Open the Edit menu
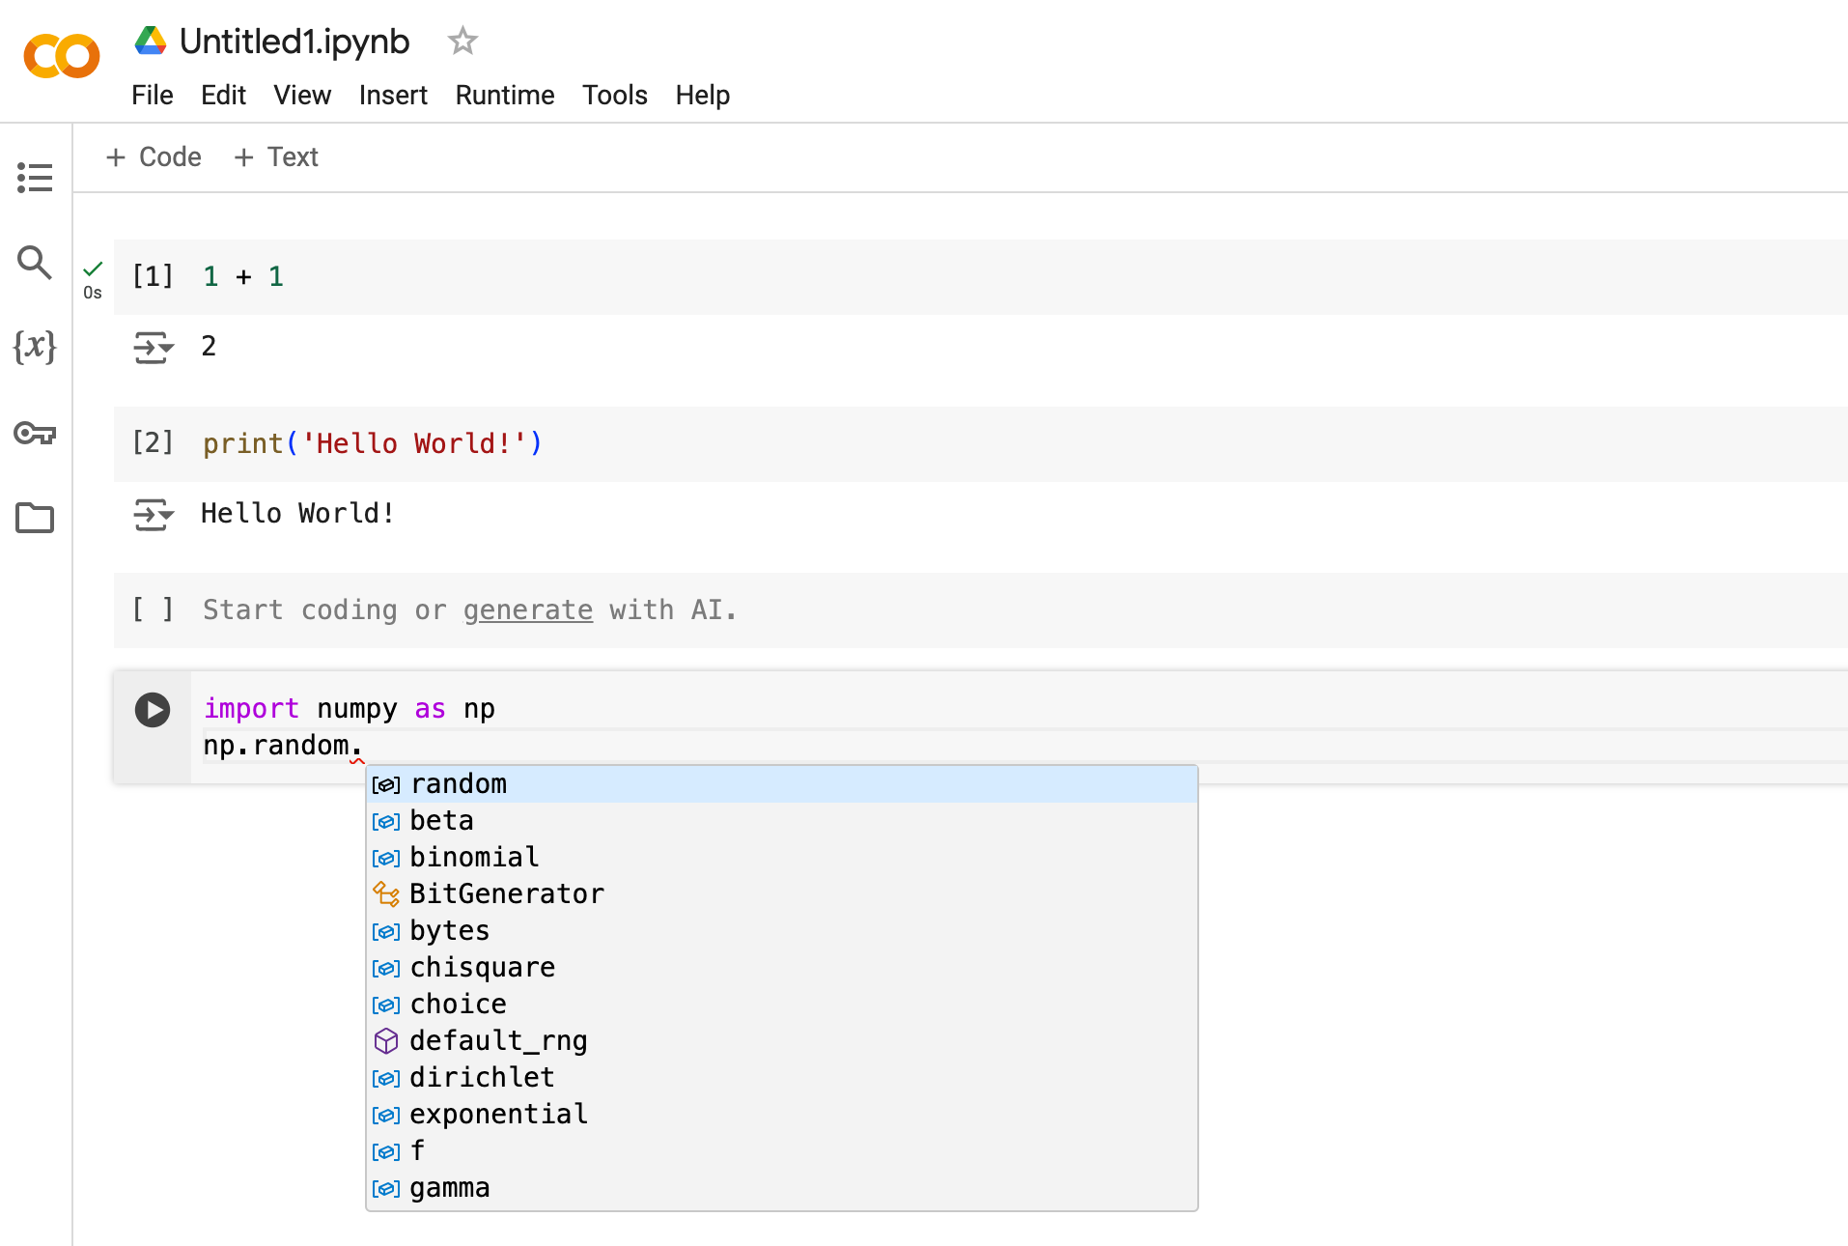 pos(223,95)
